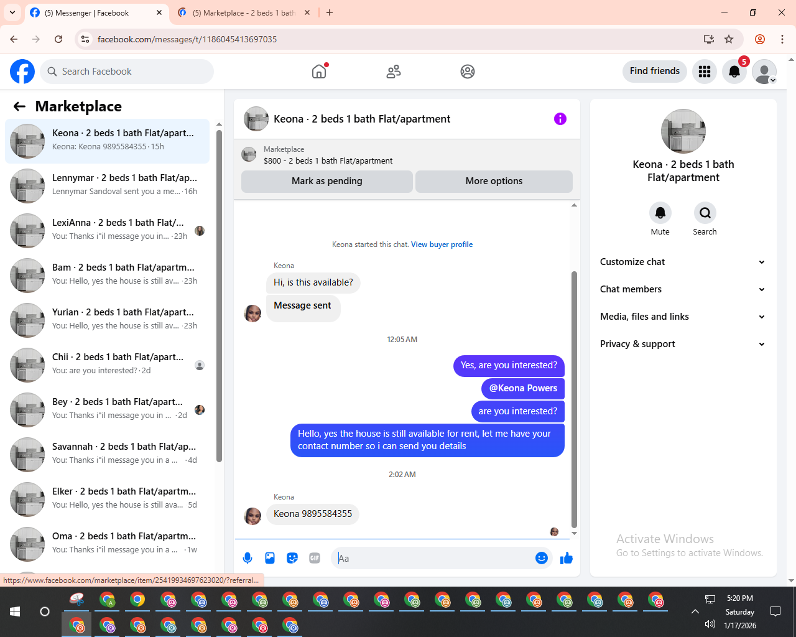Send a thumbs-up like
This screenshot has width=796, height=637.
pos(567,558)
